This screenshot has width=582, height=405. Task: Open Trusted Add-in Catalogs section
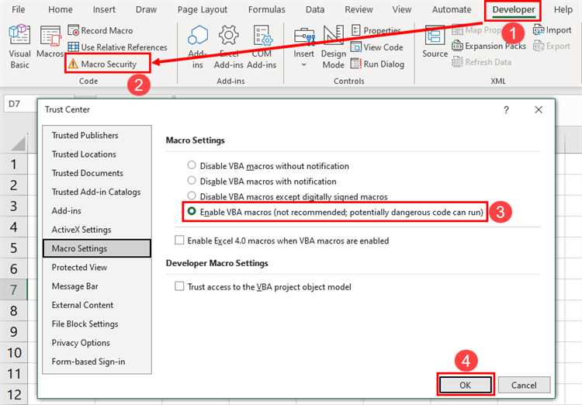(97, 192)
